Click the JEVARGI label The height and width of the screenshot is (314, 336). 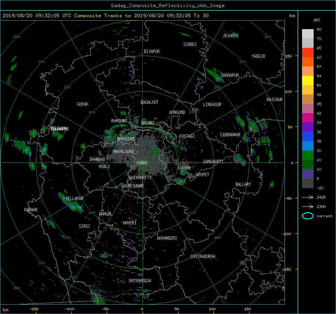(230, 36)
